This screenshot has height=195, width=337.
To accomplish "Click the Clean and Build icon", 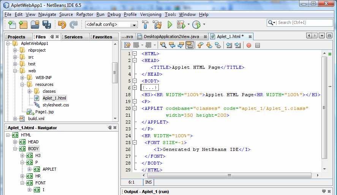I will tap(157, 24).
